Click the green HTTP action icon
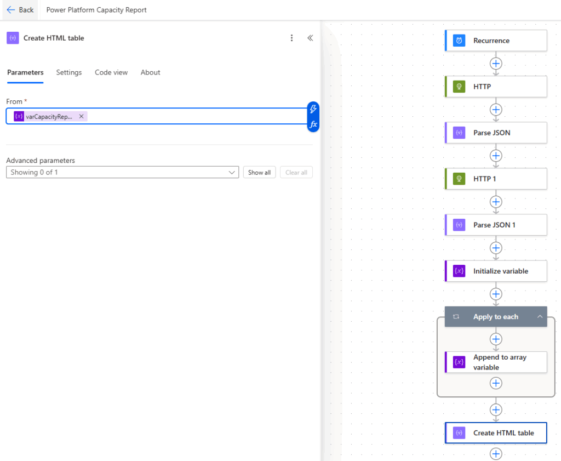This screenshot has width=561, height=461. (x=459, y=87)
